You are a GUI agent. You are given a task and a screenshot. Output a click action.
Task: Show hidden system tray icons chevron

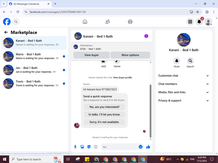click(177, 159)
